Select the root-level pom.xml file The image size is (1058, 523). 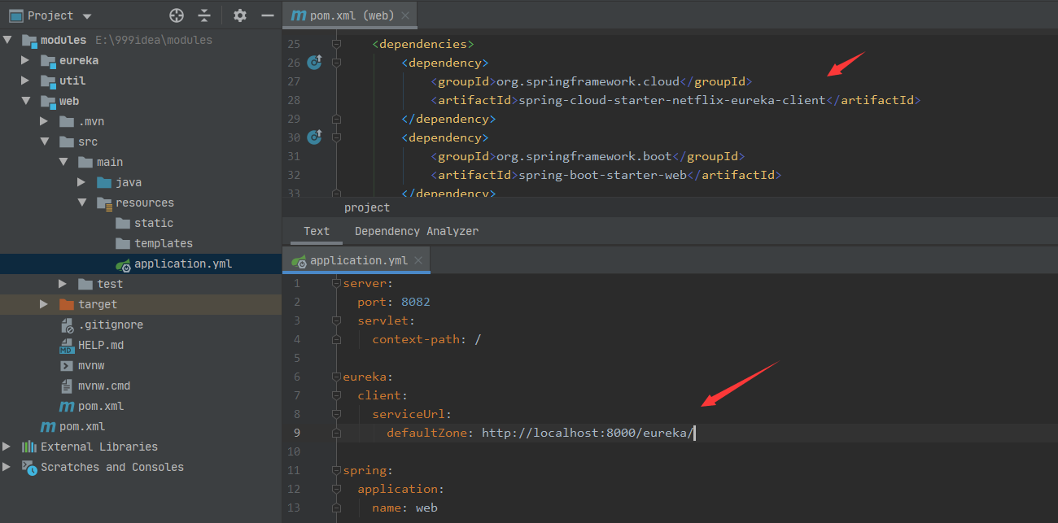tap(82, 426)
